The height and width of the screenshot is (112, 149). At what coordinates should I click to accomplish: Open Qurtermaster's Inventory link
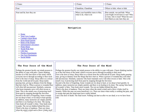(30, 45)
